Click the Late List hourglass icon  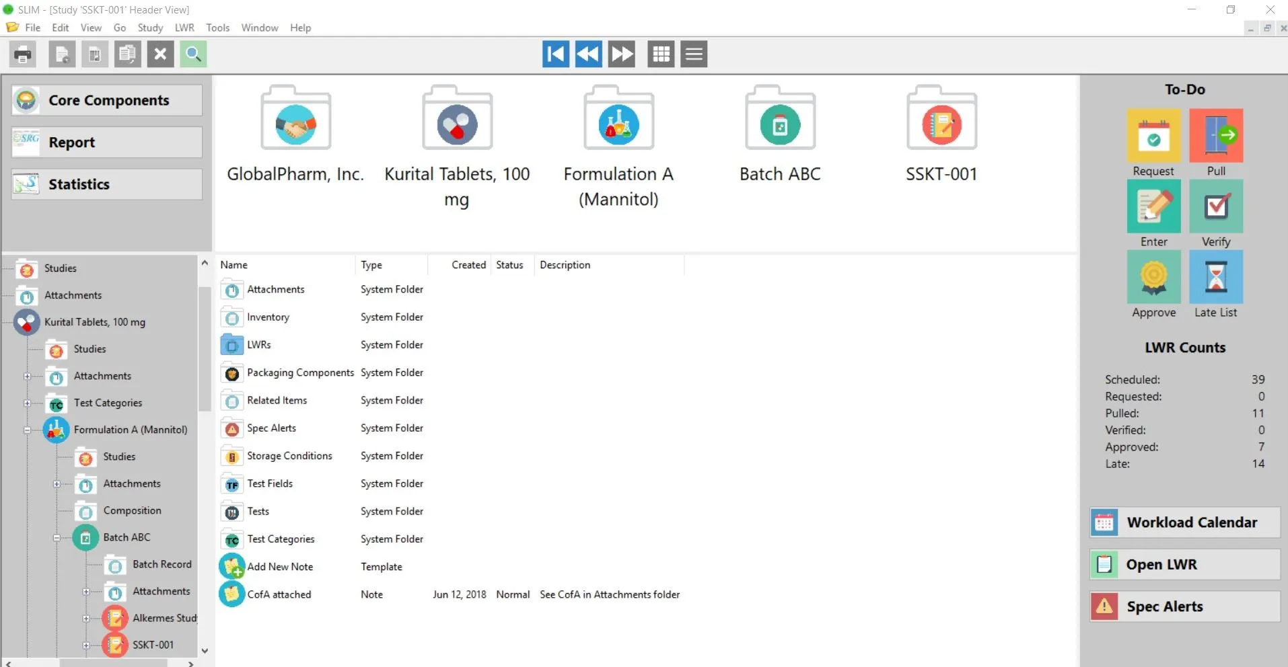point(1216,277)
